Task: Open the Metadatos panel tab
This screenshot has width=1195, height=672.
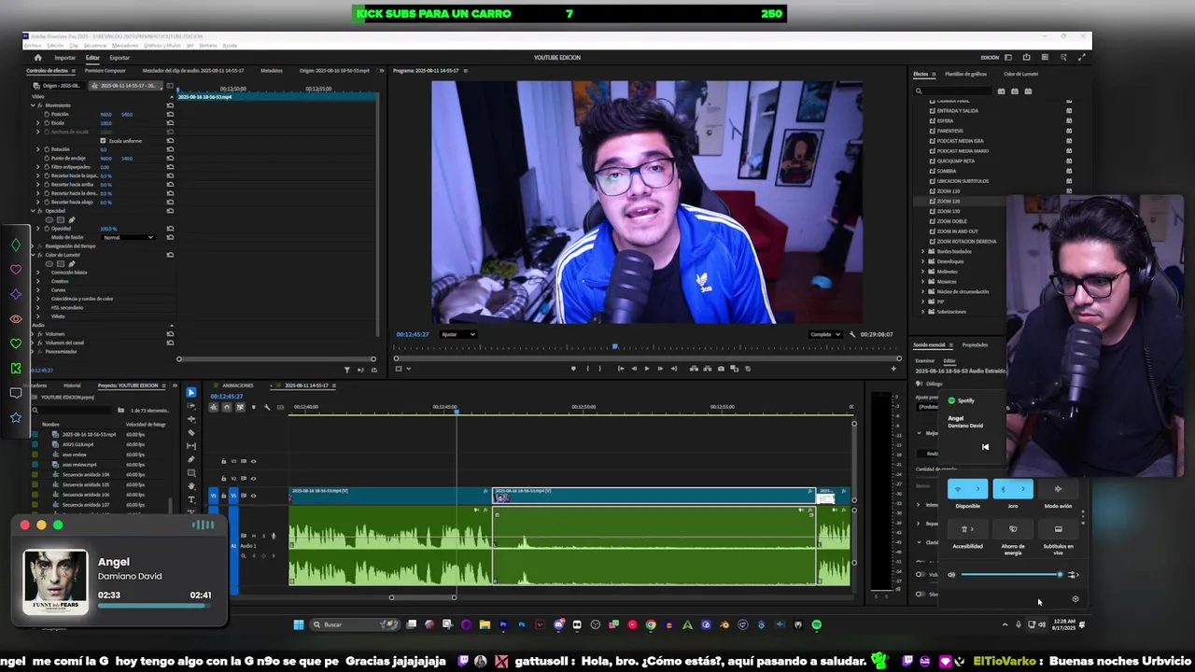Action: 272,71
